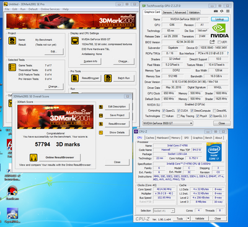Open the GPU-Z hamburger menu icon
The width and height of the screenshot is (248, 227).
tap(228, 11)
